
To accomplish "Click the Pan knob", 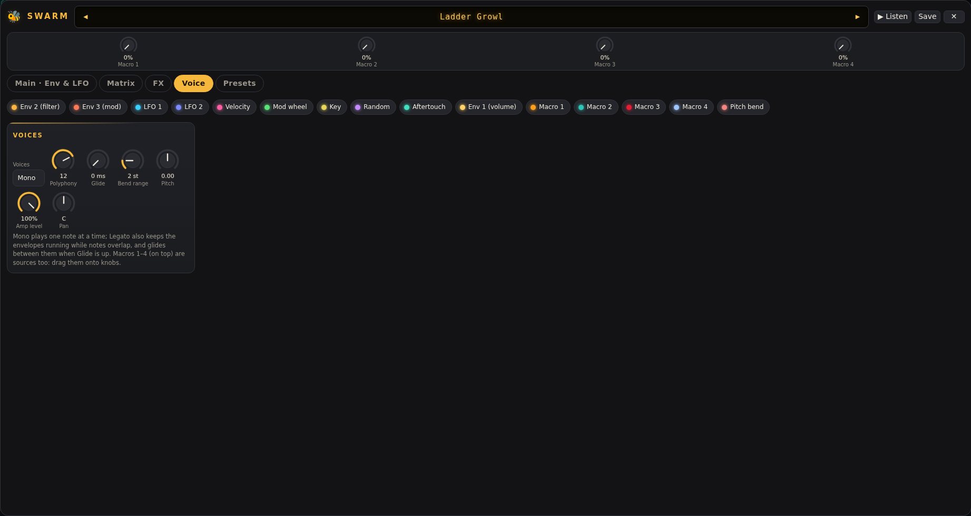I will (x=64, y=203).
